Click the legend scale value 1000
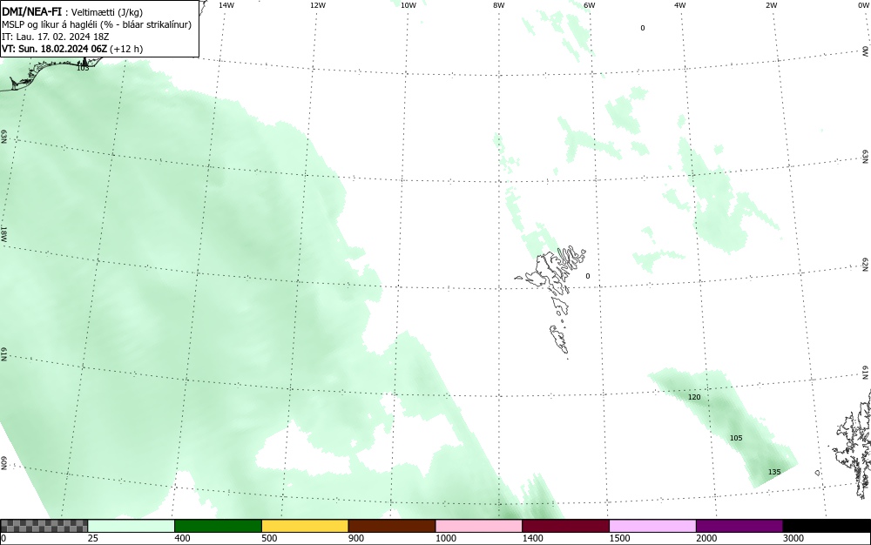The image size is (871, 545). click(x=445, y=538)
